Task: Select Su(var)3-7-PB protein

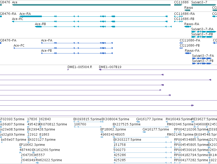Action: [x=202, y=64]
